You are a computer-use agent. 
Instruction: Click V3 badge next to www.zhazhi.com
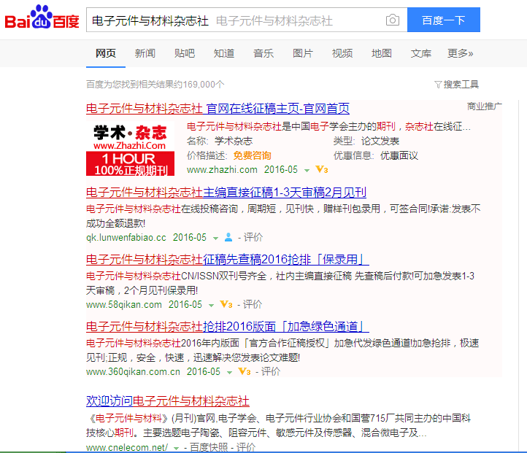(x=322, y=169)
